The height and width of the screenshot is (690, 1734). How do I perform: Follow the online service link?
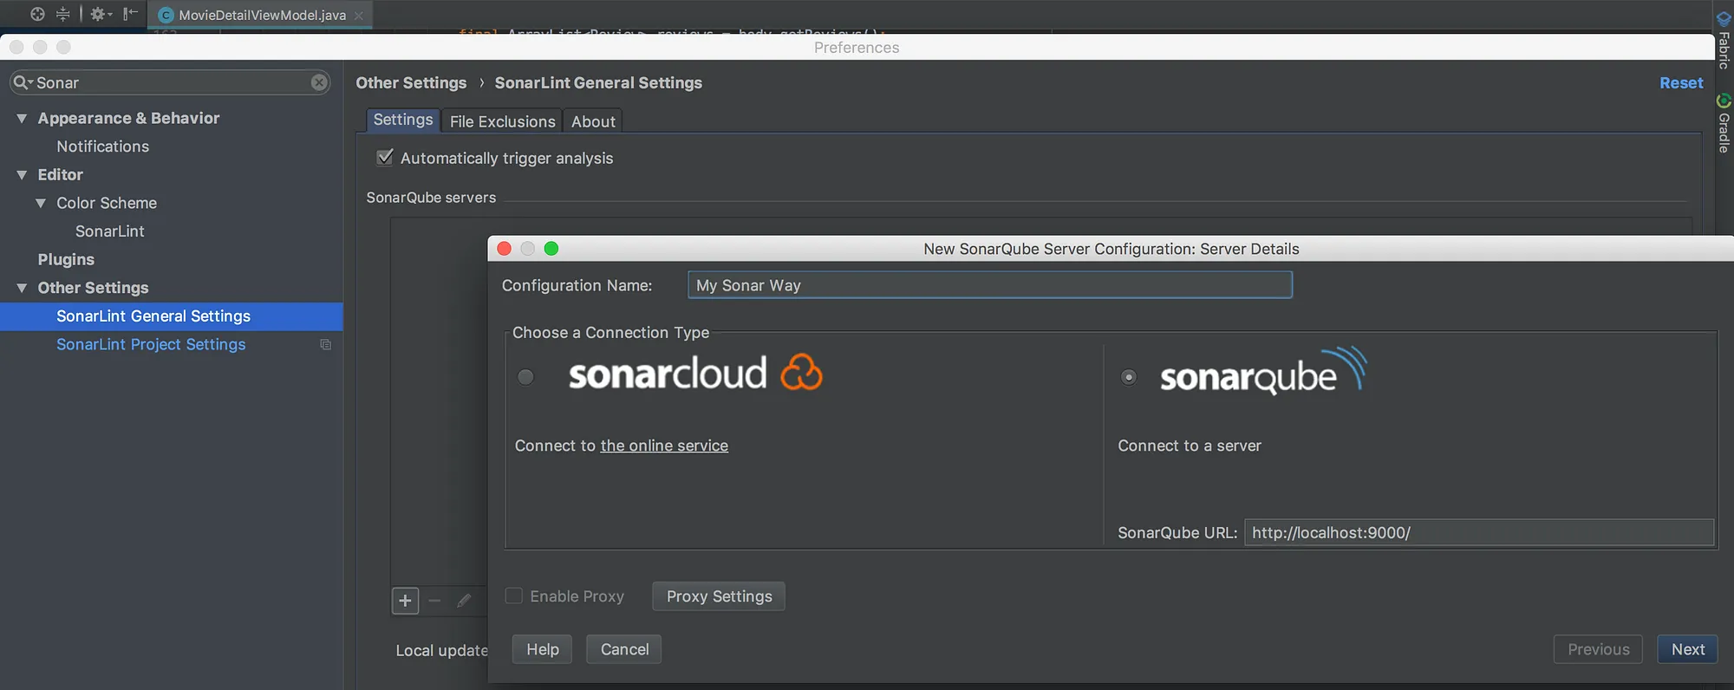pyautogui.click(x=664, y=446)
